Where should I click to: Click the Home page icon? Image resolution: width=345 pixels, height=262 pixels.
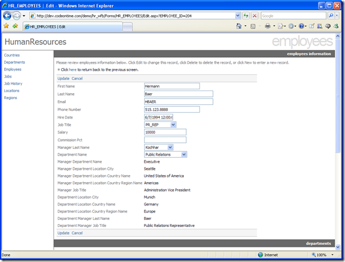239,26
